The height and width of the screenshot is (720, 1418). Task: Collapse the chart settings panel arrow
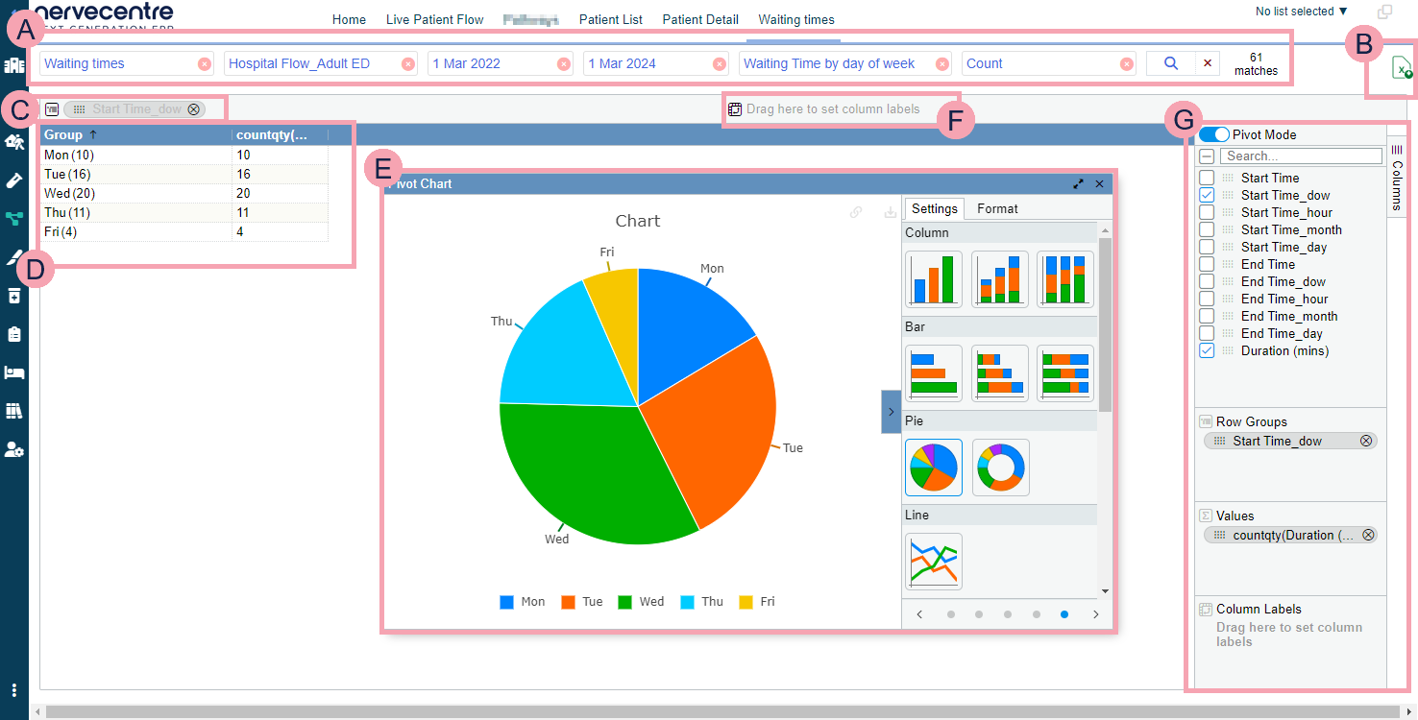(x=891, y=412)
